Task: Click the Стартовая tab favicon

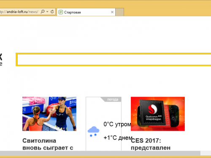Action: (x=61, y=12)
